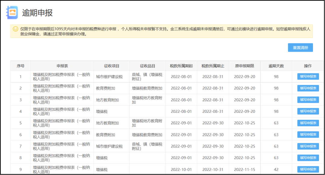Click the yellow notice banner text
This screenshot has height=175, width=325.
pos(165,32)
